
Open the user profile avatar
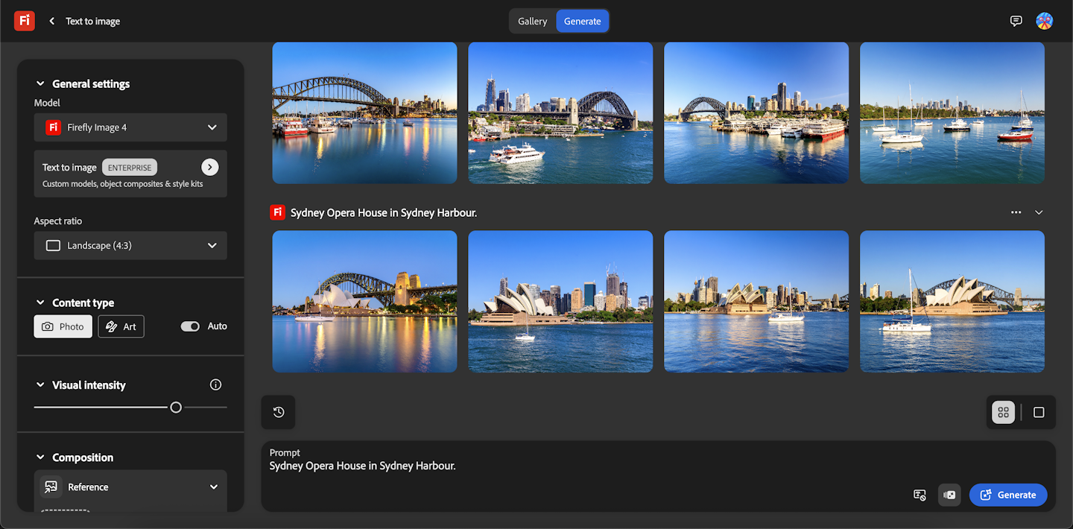point(1044,21)
